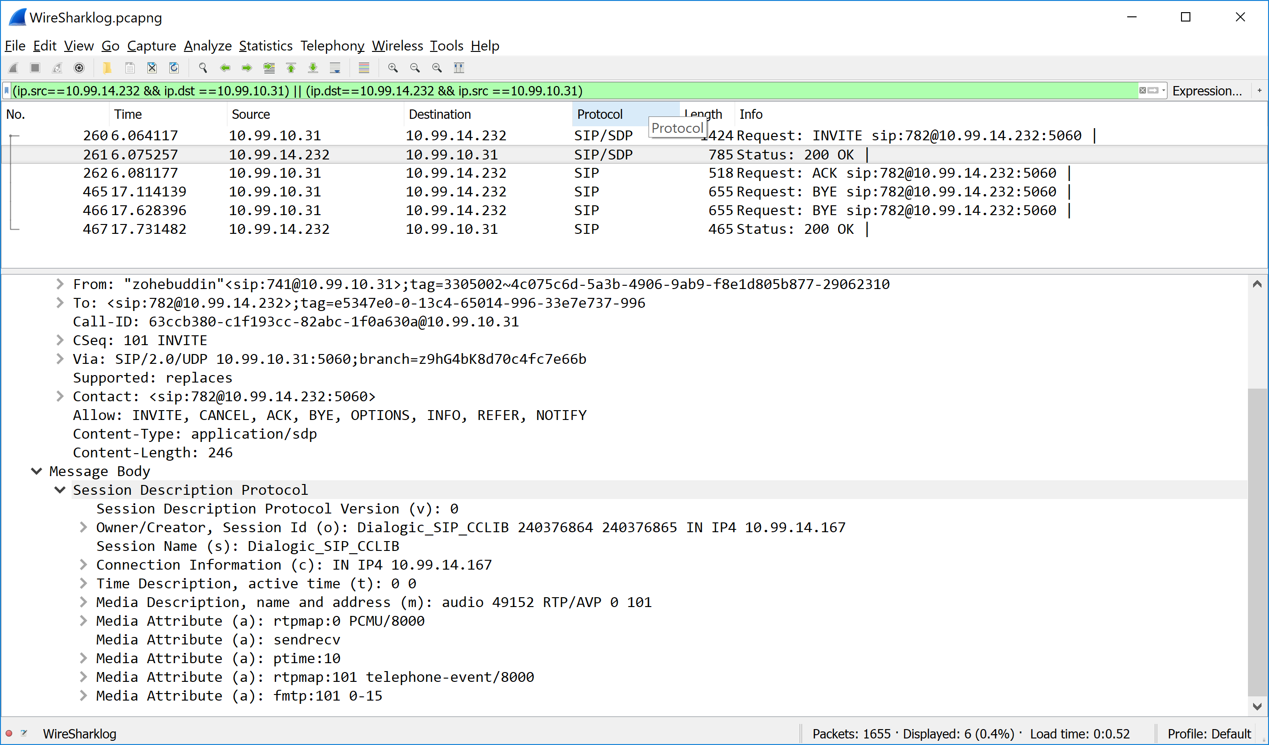Open the Statistics menu
Screen dimensions: 1269x745
(x=265, y=46)
